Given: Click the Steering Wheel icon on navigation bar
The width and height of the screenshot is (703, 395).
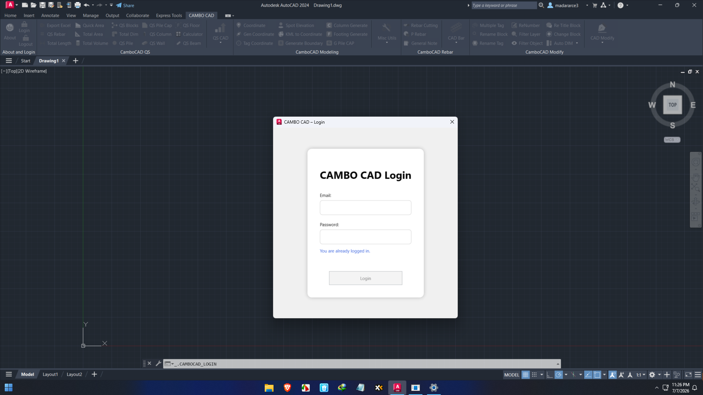Looking at the screenshot, I should (x=696, y=162).
